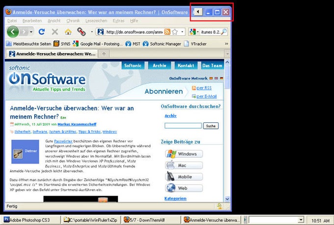Image resolution: width=334 pixels, height=225 pixels.
Task: Open the list all tabs dropdown
Action: [227, 54]
